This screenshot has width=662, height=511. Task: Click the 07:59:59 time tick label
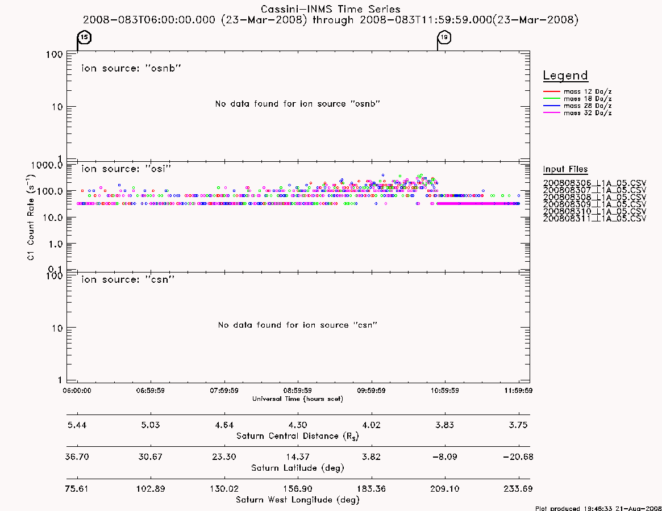[x=224, y=391]
